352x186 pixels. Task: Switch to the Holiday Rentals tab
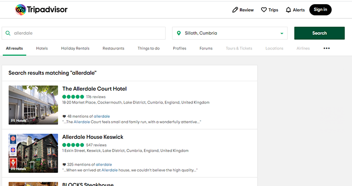[75, 48]
